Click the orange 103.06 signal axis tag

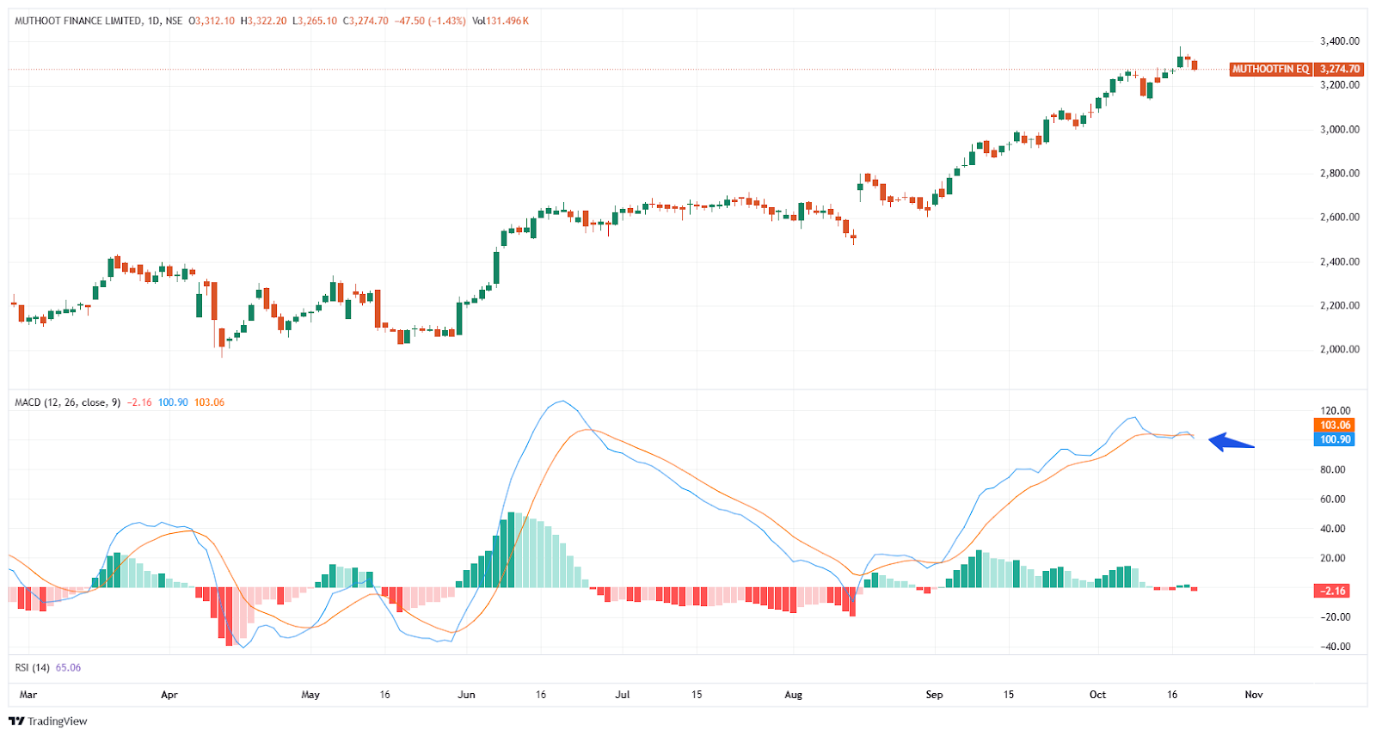point(1335,425)
